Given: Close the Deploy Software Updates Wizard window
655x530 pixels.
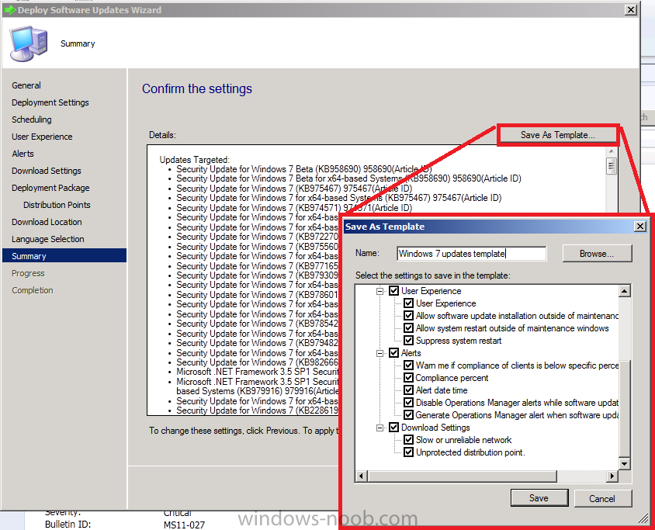Looking at the screenshot, I should [631, 9].
